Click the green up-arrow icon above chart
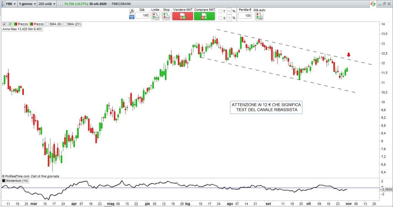Image resolution: width=393 pixels, height=207 pixels. pos(10,24)
